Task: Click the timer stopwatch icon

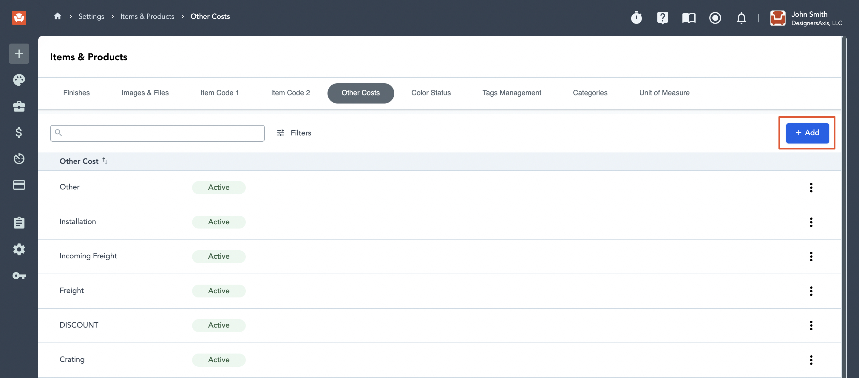Action: (636, 18)
